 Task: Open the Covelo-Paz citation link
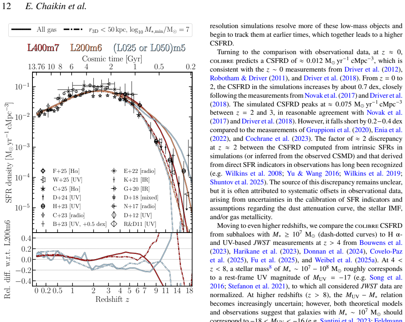click(386, 252)
